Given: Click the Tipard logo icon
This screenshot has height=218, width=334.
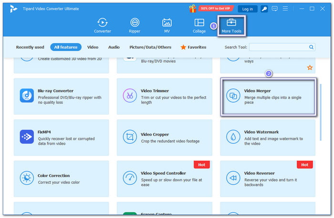Looking at the screenshot, I should [13, 9].
